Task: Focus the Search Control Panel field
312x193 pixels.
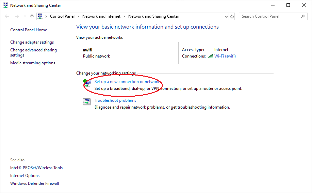Action: click(269, 16)
